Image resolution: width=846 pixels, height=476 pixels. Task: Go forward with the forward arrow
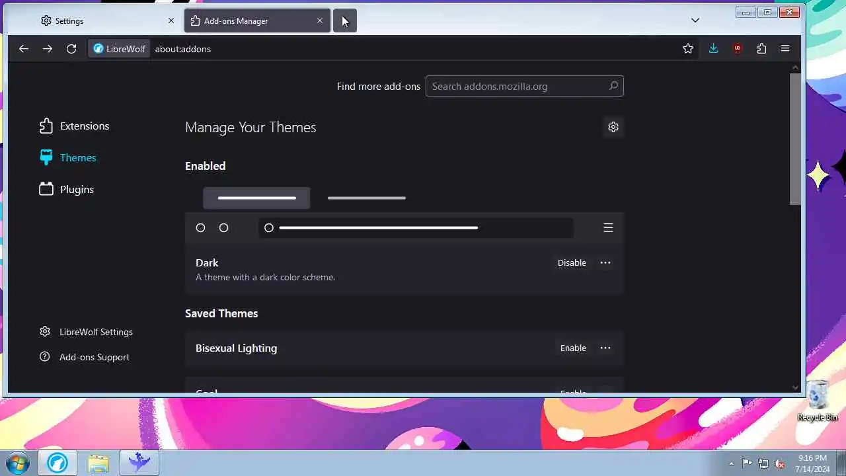pos(48,48)
